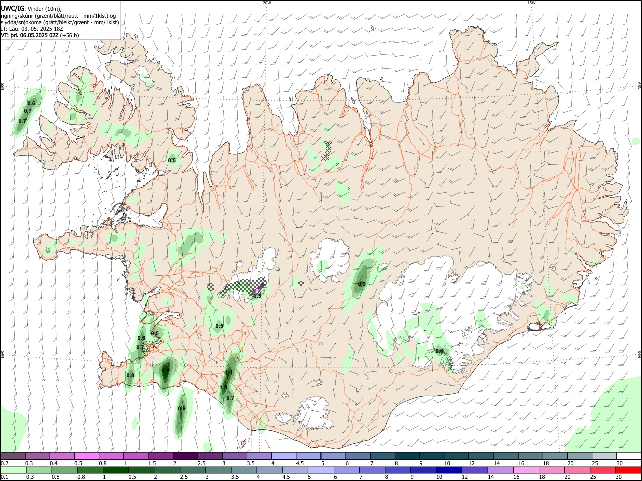Viewport: 642px width, 481px height.
Task: Click the '64N' latitude label on right edge
Action: 639,354
